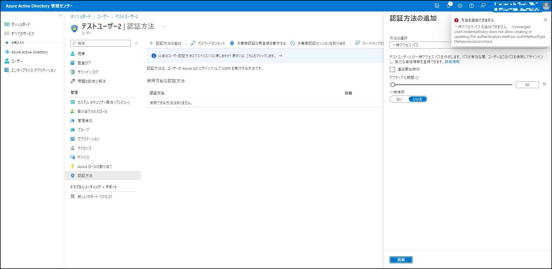Open the notifications bell icon

[x=448, y=6]
